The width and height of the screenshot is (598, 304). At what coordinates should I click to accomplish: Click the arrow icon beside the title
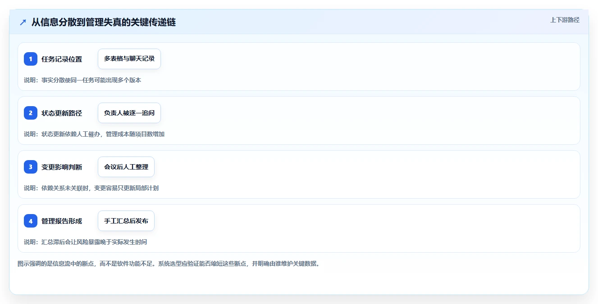[x=23, y=22]
